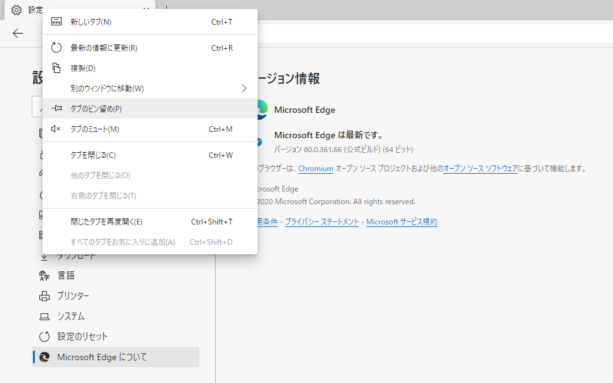Choose 最新の情報に更新(R) from menu

coord(150,48)
